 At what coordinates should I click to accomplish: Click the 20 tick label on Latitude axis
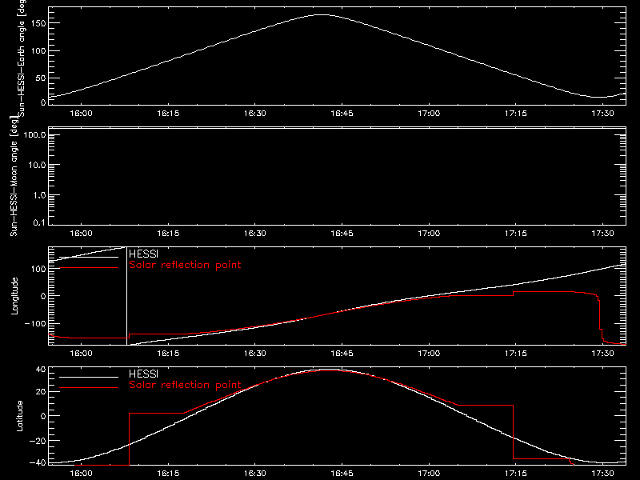pyautogui.click(x=41, y=392)
